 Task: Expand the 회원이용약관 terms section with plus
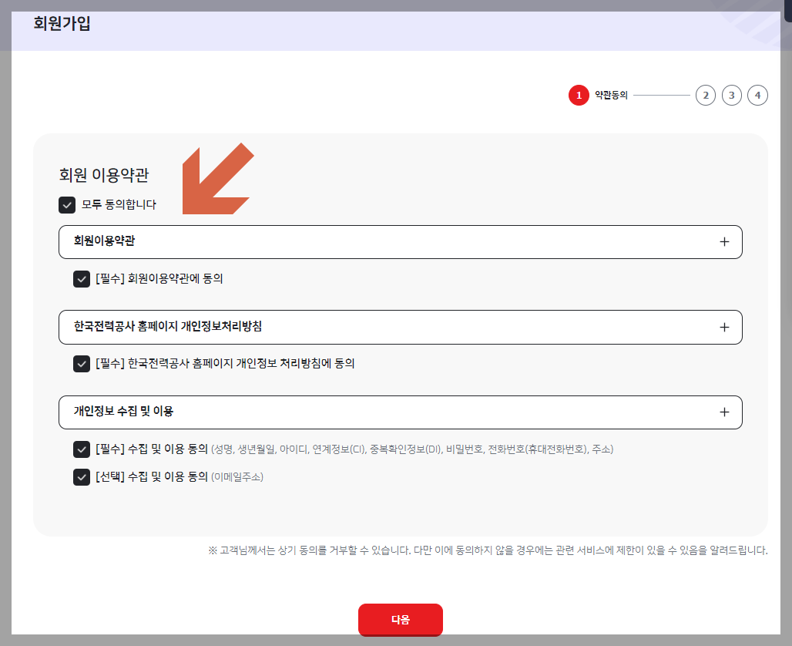tap(723, 241)
